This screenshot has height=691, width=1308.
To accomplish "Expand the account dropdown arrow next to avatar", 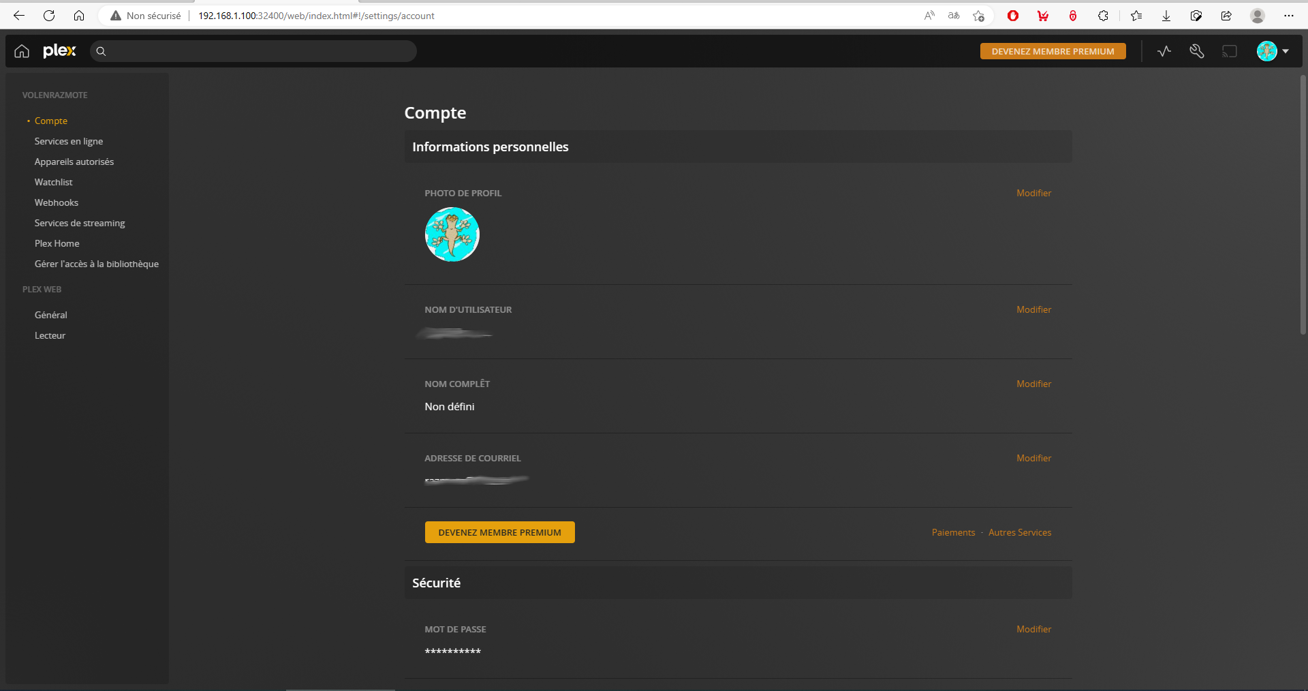I will [1286, 51].
